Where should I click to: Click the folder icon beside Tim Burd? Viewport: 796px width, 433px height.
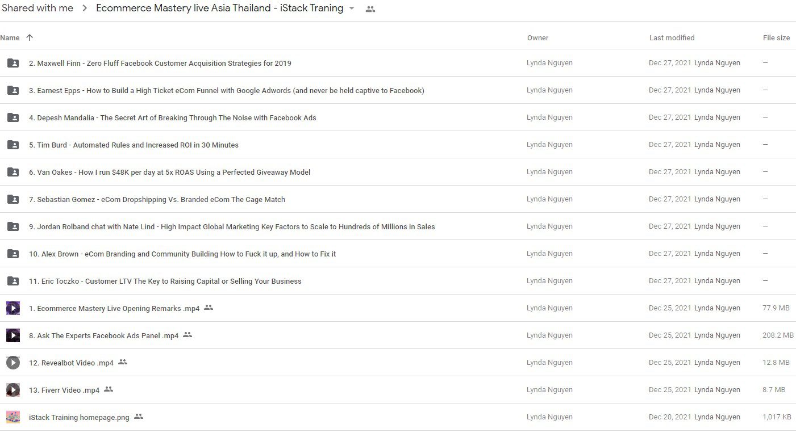coord(13,145)
